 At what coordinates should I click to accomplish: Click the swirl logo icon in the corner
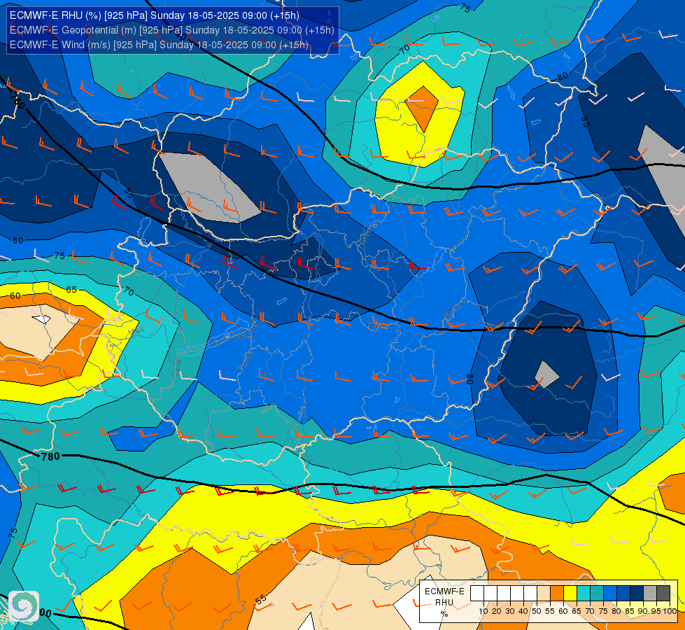(x=24, y=606)
